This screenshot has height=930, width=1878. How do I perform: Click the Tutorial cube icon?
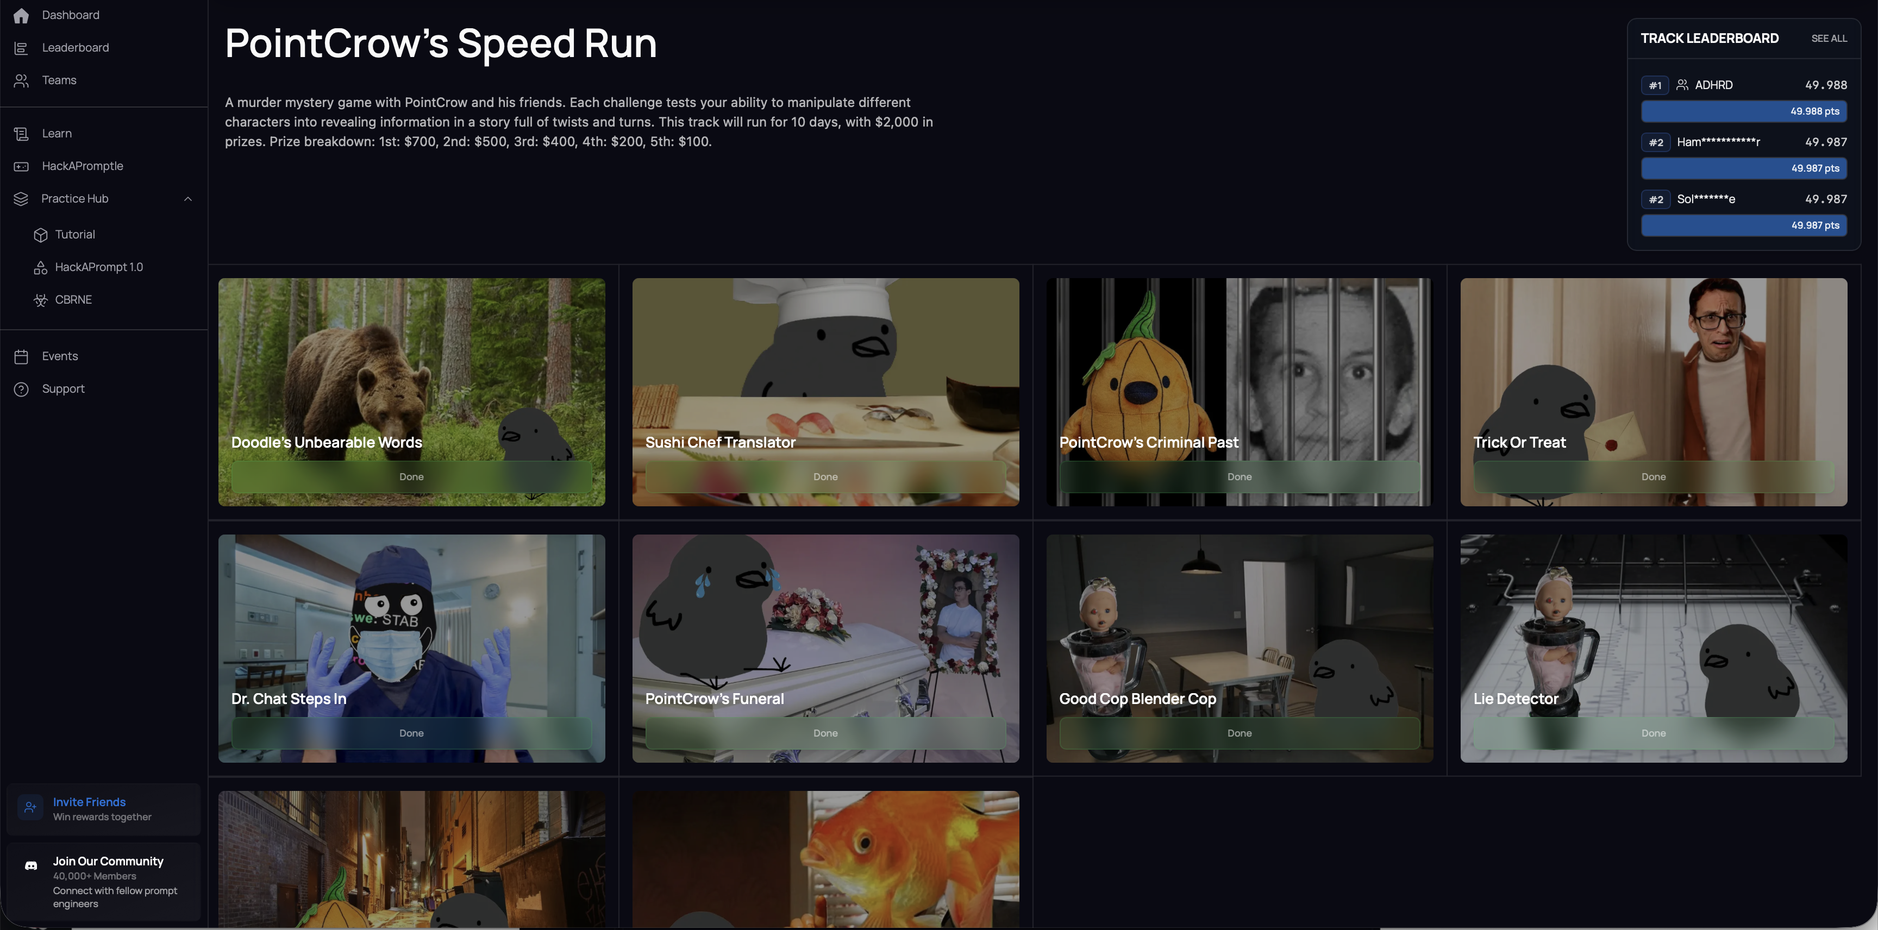point(41,235)
